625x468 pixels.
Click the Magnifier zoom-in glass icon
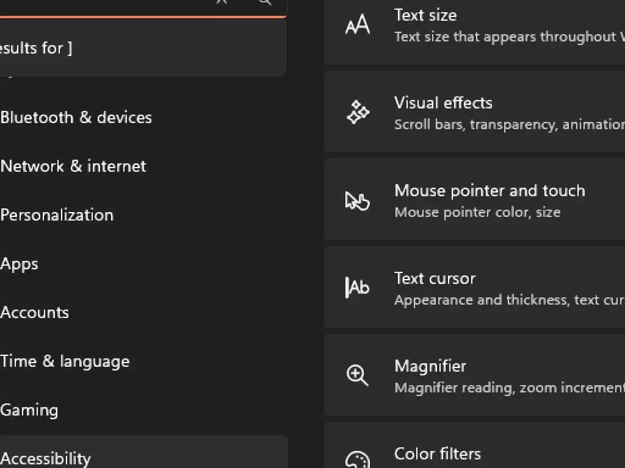coord(358,375)
